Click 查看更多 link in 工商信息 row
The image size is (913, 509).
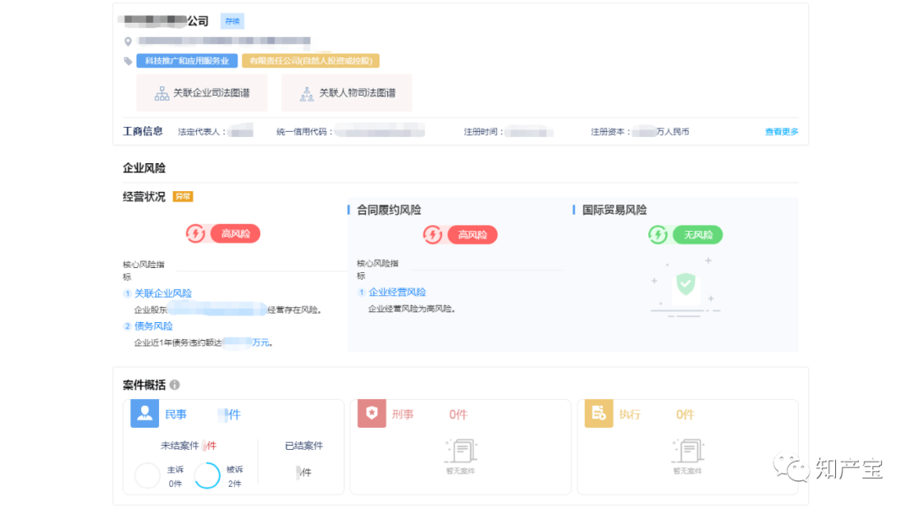click(781, 132)
